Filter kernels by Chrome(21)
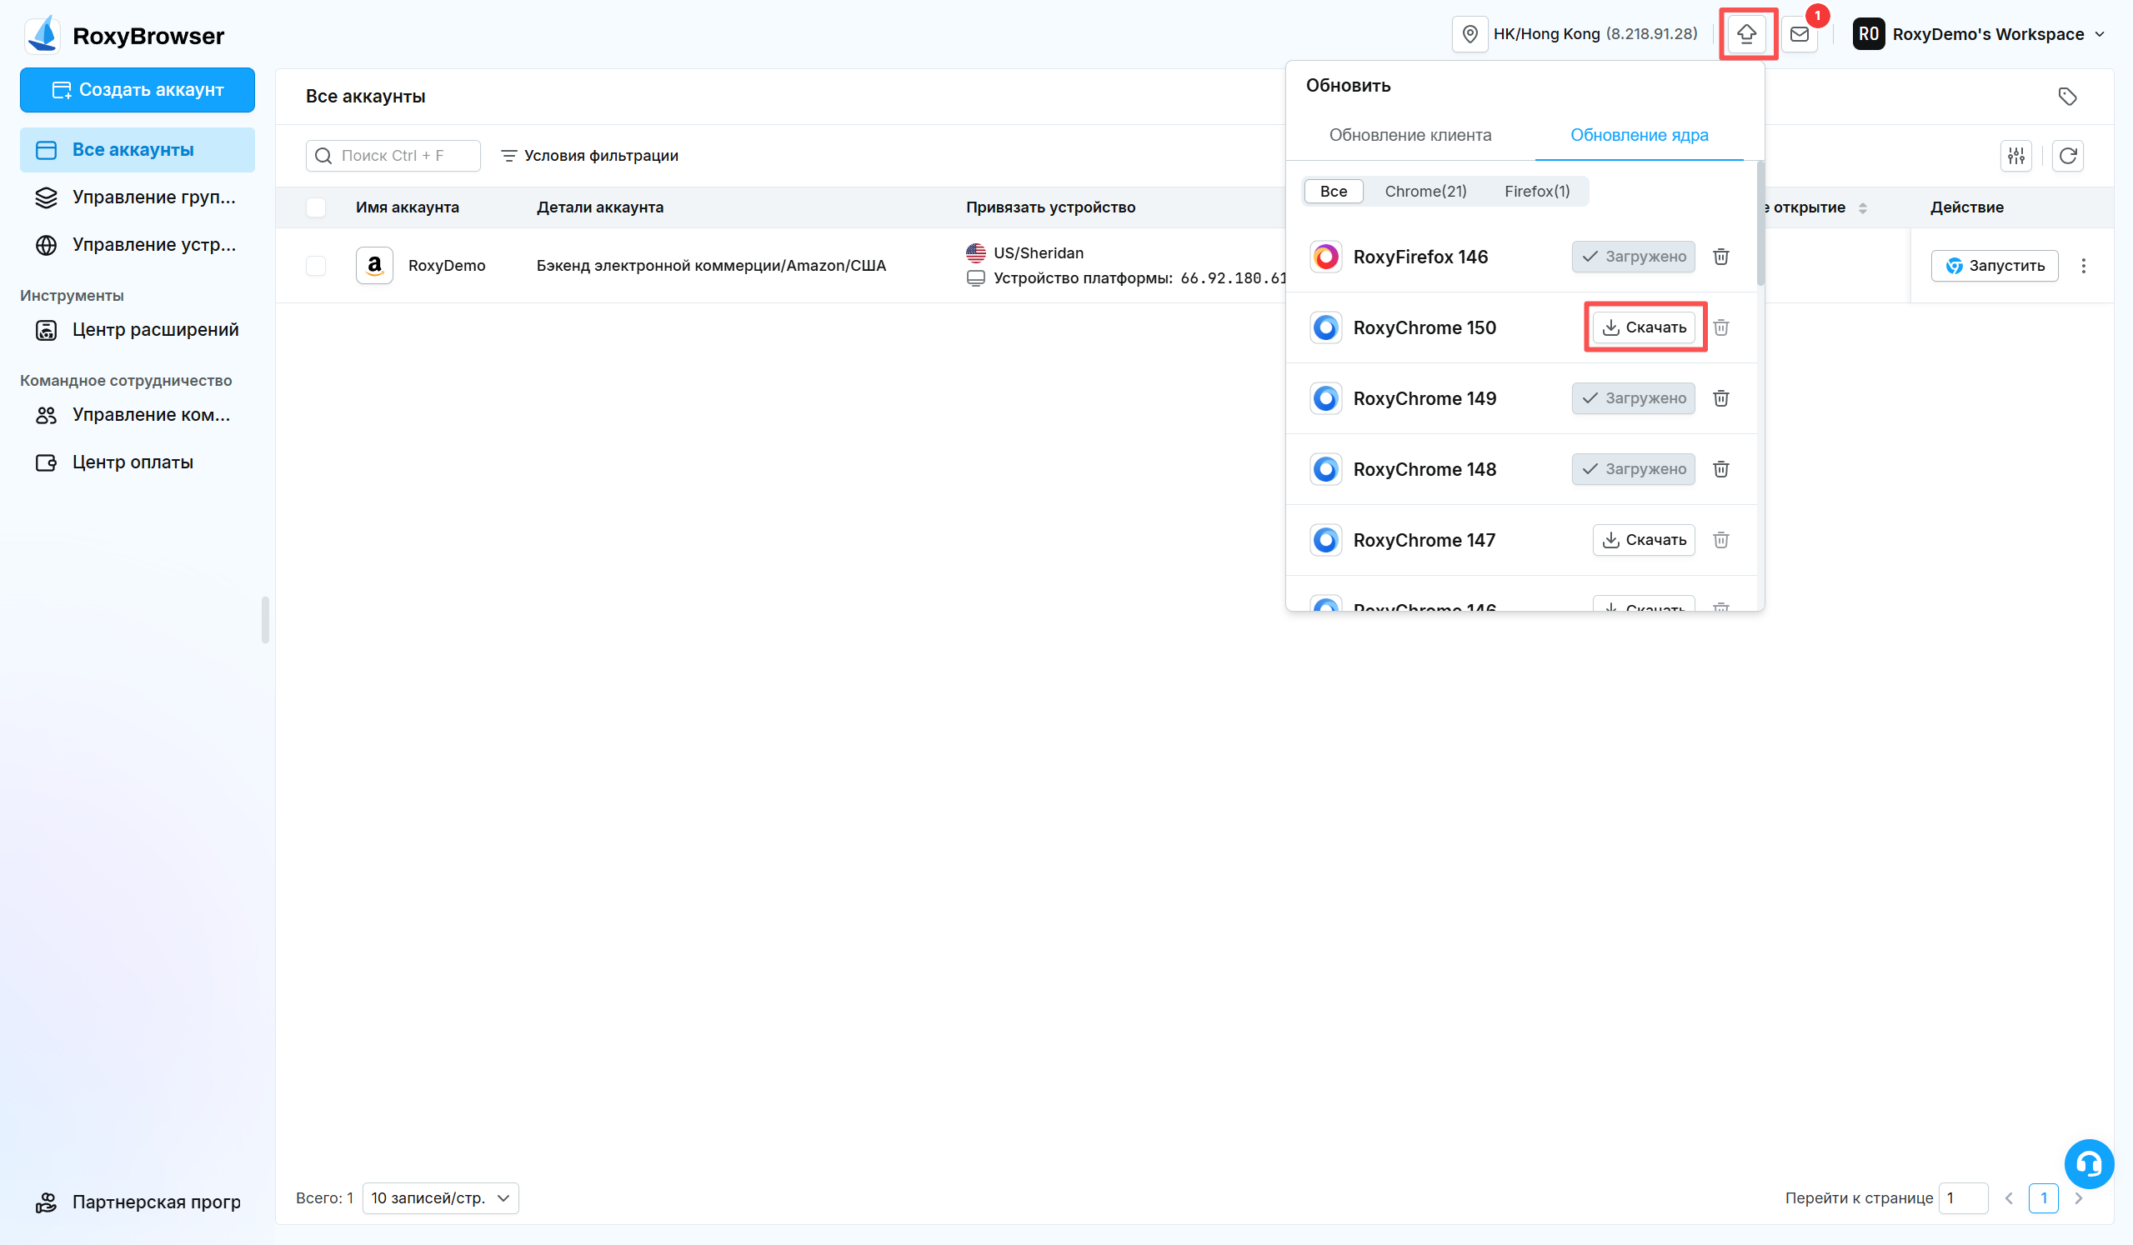Image resolution: width=2133 pixels, height=1245 pixels. 1425,192
